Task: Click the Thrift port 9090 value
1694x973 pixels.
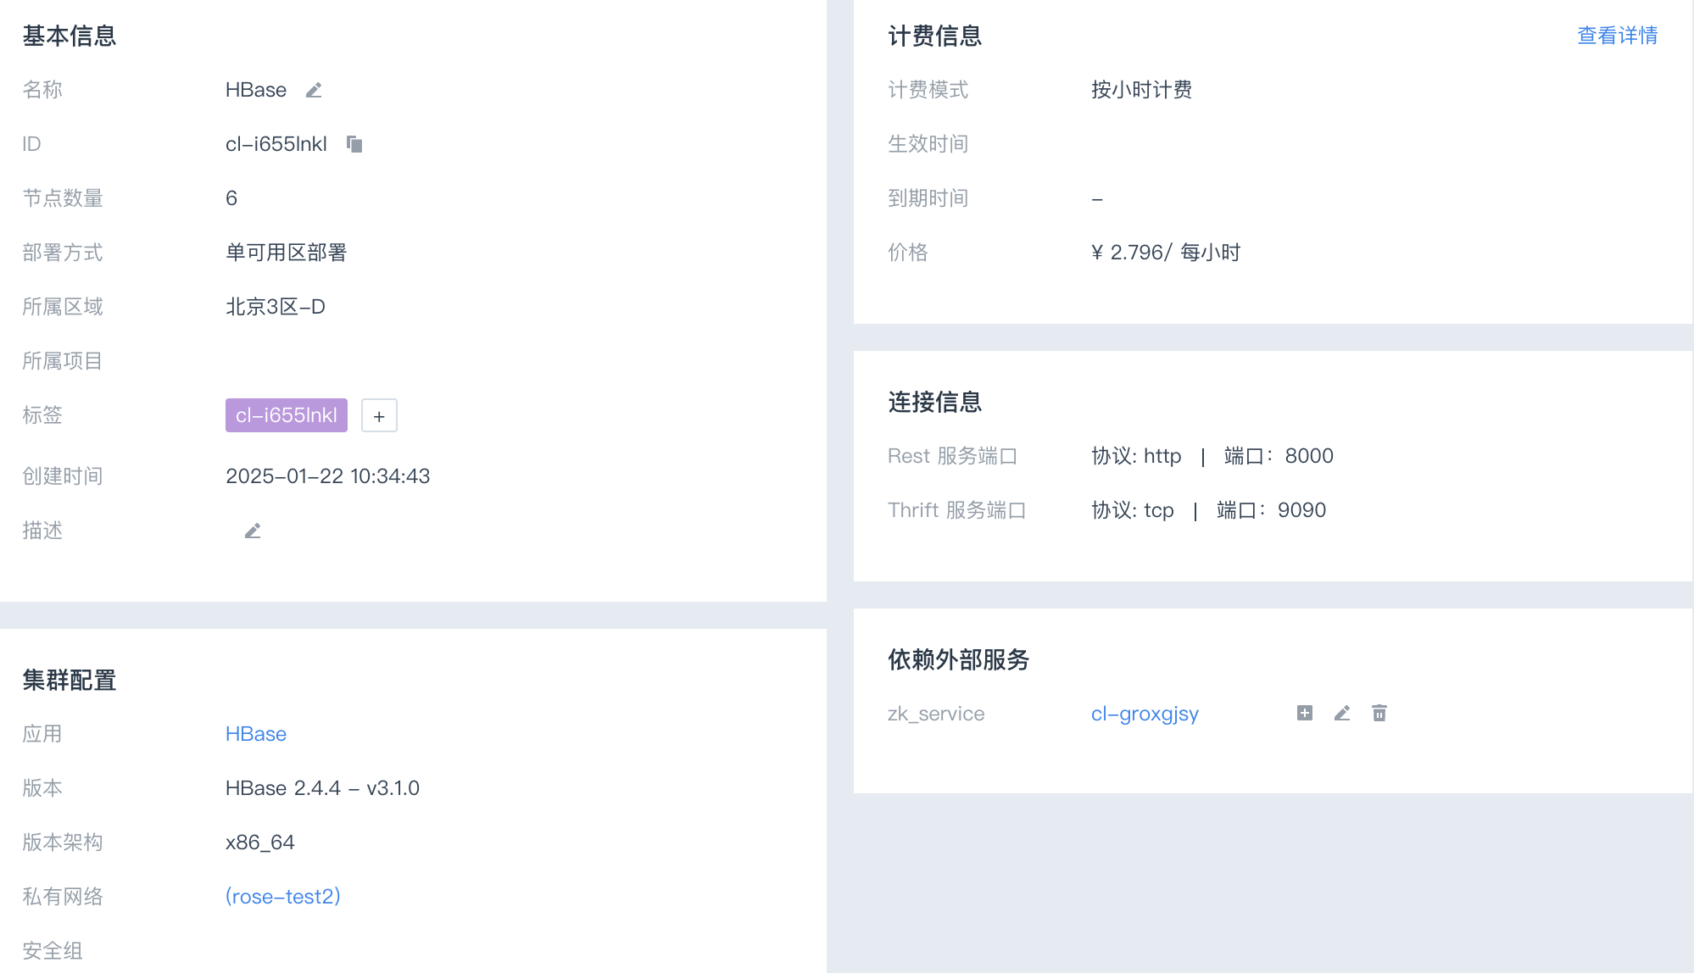Action: pos(1301,510)
